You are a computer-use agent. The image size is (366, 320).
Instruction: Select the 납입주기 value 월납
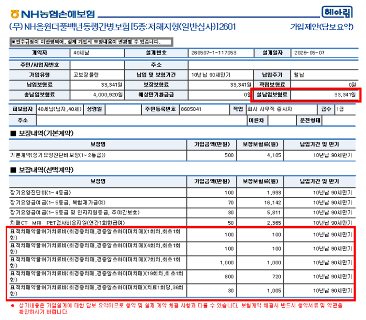click(299, 75)
